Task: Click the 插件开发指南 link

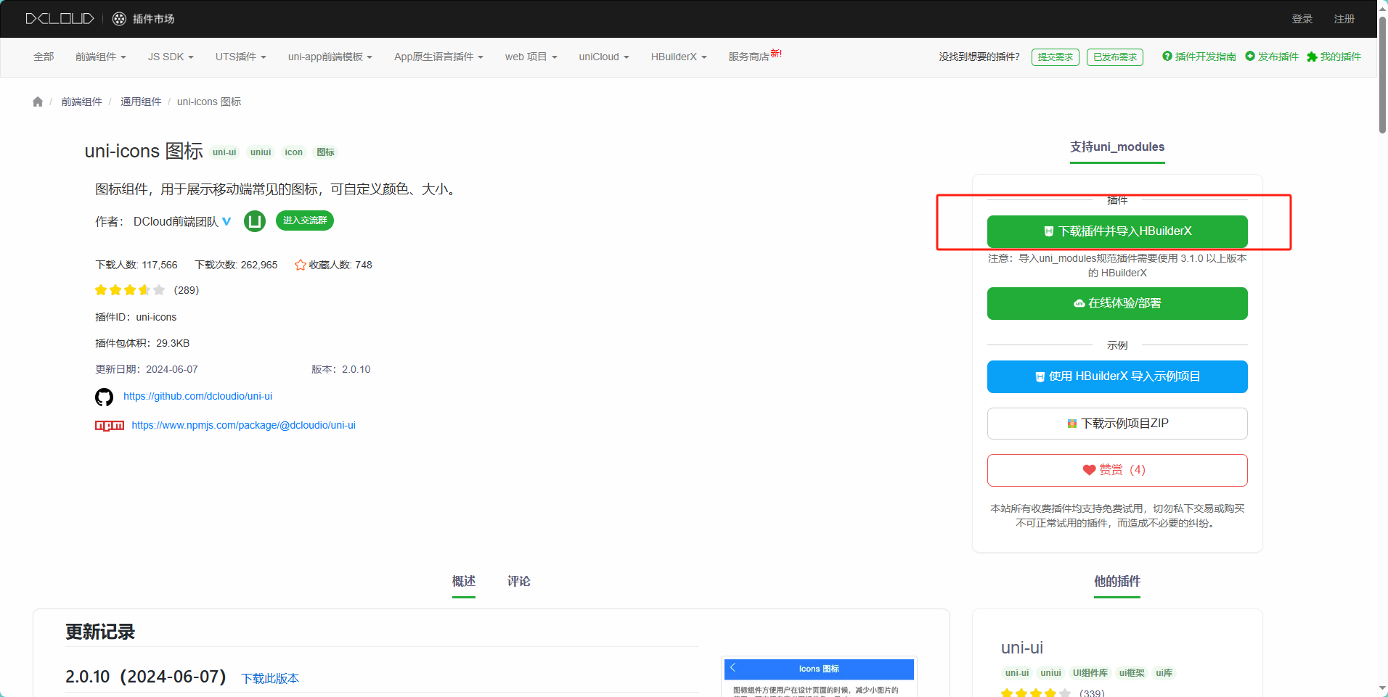Action: point(1206,57)
